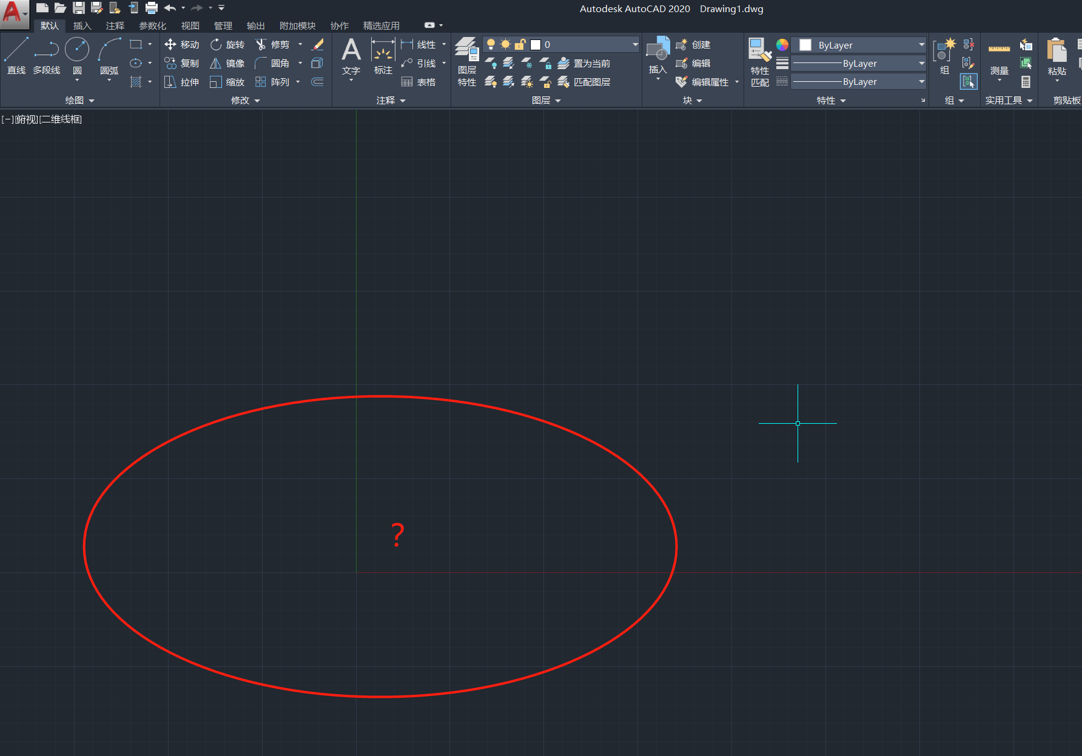Switch to the 注释 ribbon tab

115,25
